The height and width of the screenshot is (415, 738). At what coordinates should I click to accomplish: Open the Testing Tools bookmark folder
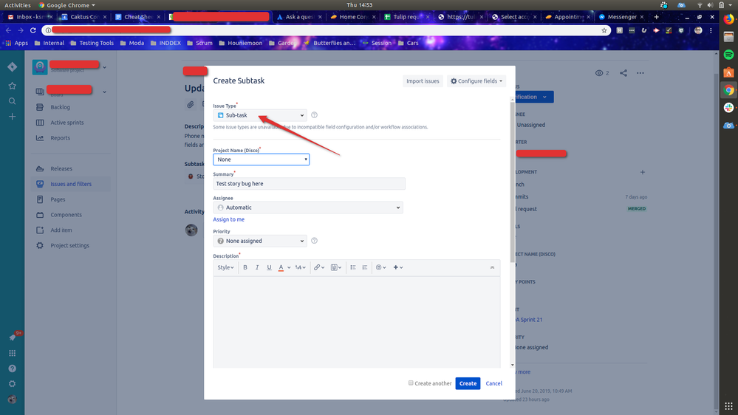[x=92, y=43]
